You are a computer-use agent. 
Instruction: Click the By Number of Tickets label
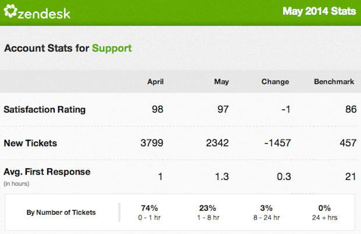(61, 212)
